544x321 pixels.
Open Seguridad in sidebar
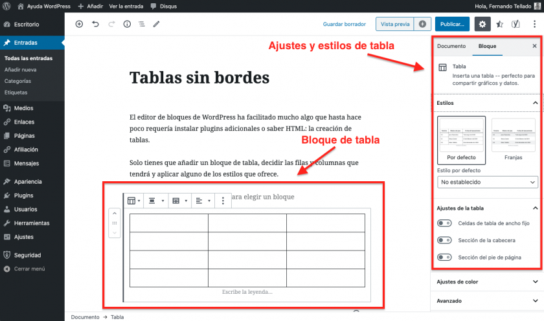click(32, 255)
